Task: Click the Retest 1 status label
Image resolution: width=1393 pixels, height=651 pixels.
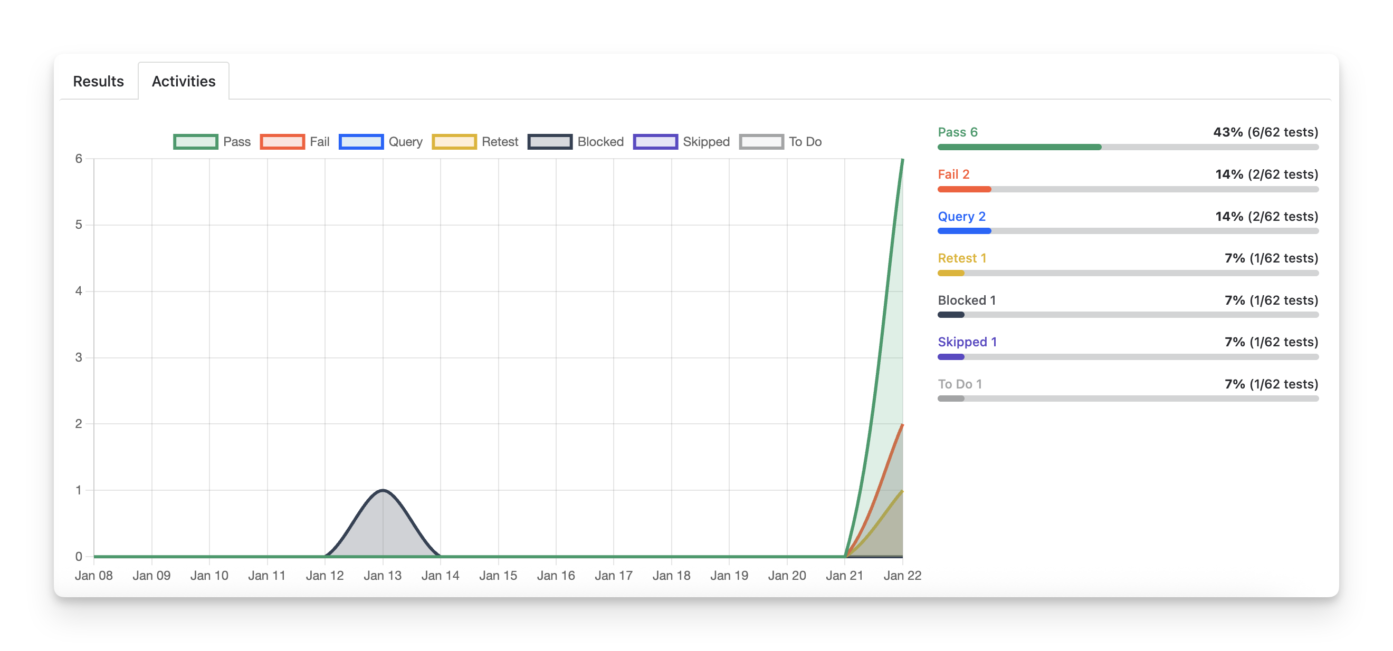Action: pyautogui.click(x=961, y=258)
